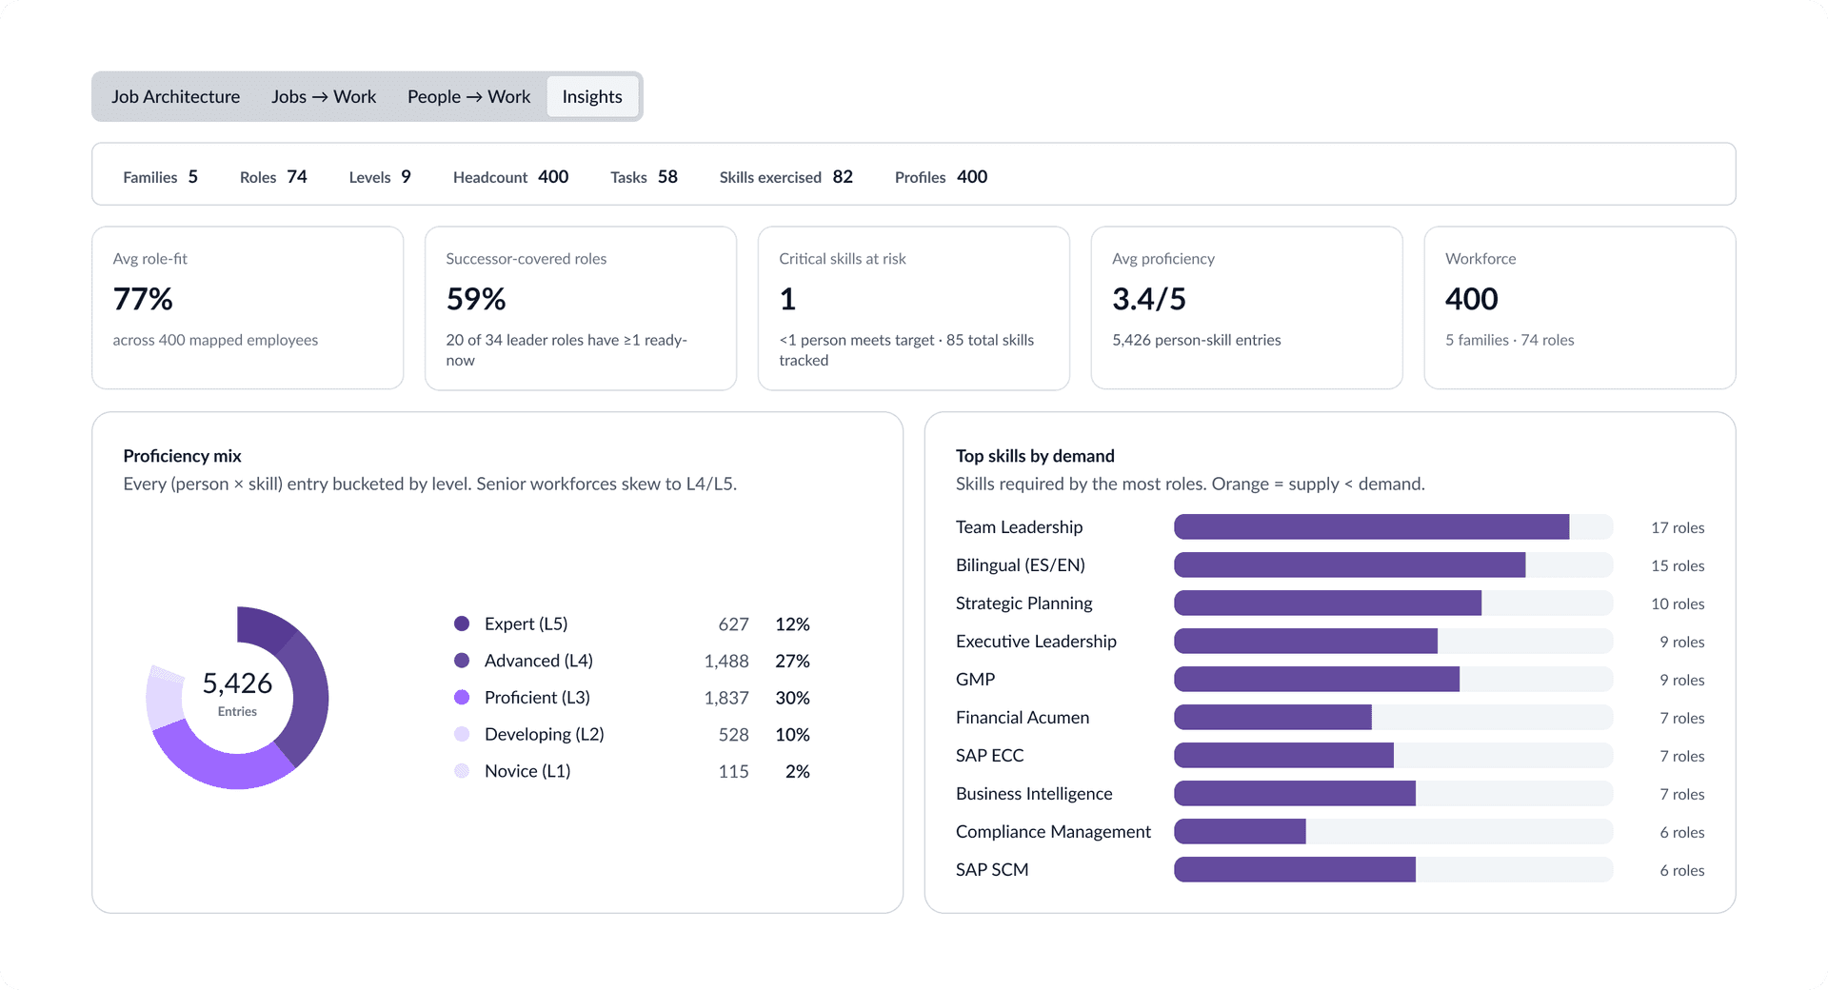Click the Bilingual (ES/EN) skill label

pos(1021,565)
